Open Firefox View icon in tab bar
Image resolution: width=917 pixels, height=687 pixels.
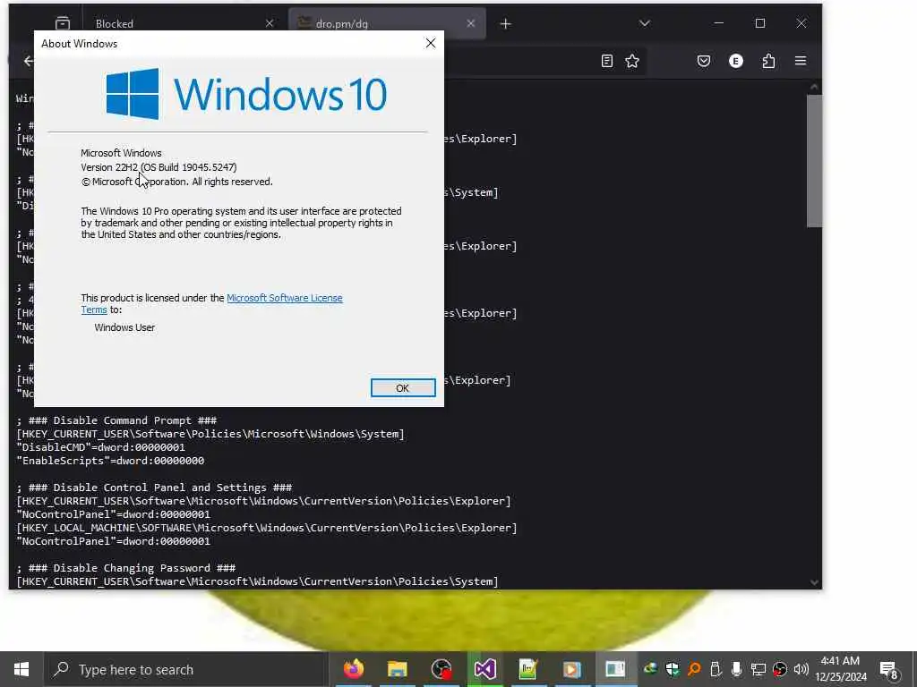[63, 23]
